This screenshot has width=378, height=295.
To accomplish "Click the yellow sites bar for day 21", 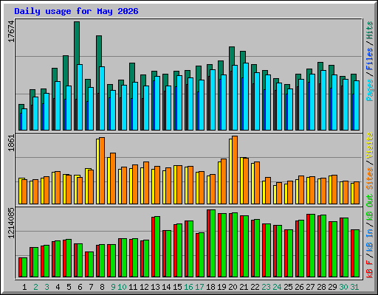I will (241, 181).
